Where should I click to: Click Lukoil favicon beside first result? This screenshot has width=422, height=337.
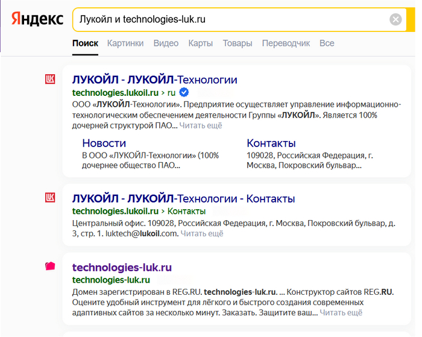pyautogui.click(x=51, y=79)
